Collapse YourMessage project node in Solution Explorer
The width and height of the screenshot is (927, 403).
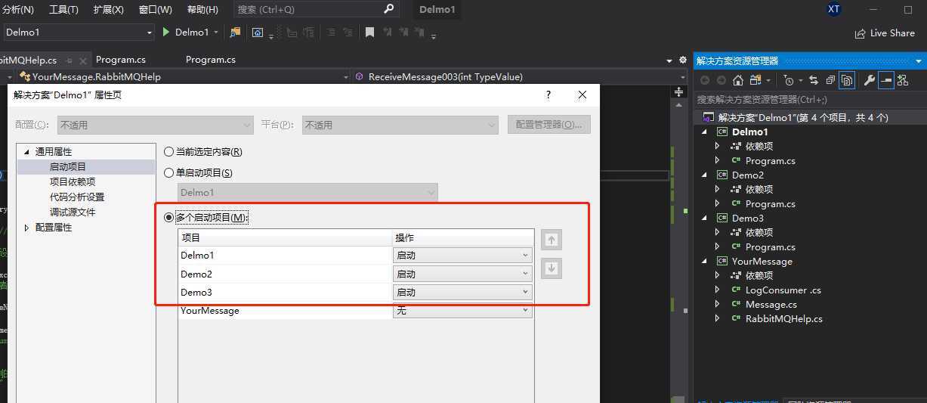pyautogui.click(x=705, y=261)
